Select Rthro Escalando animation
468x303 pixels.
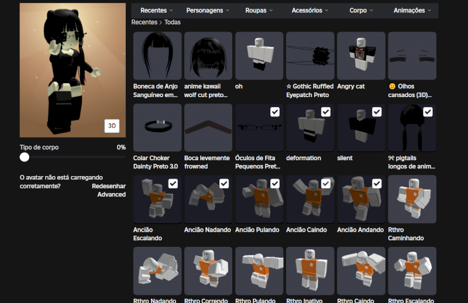pyautogui.click(x=412, y=271)
